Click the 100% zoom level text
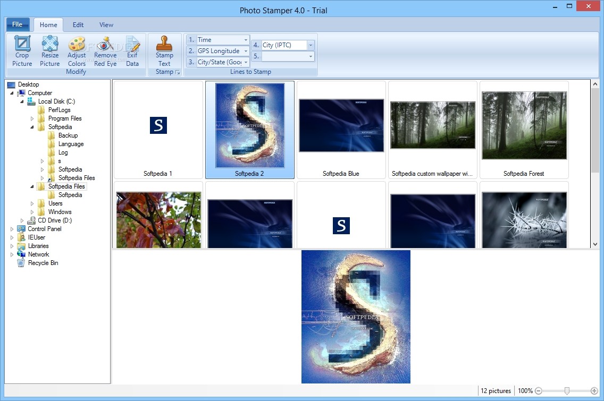The height and width of the screenshot is (401, 604). click(525, 391)
